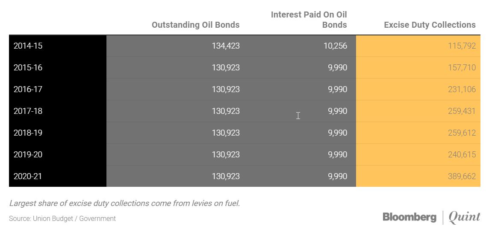The width and height of the screenshot is (495, 232).
Task: Select the Interest Paid On Oil Bonds header
Action: (x=309, y=20)
